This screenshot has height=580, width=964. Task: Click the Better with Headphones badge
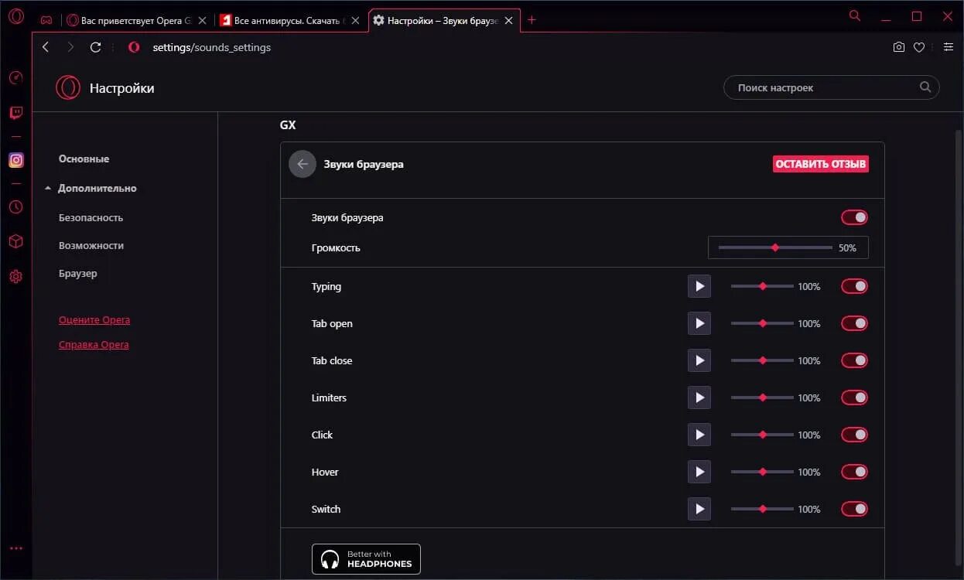[x=366, y=558]
